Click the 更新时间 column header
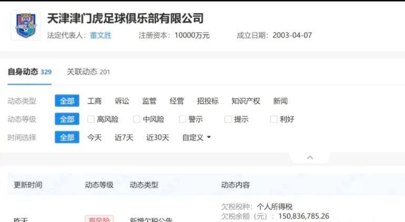Image resolution: width=405 pixels, height=222 pixels. 28,185
